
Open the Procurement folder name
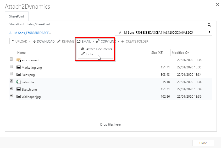[31, 60]
